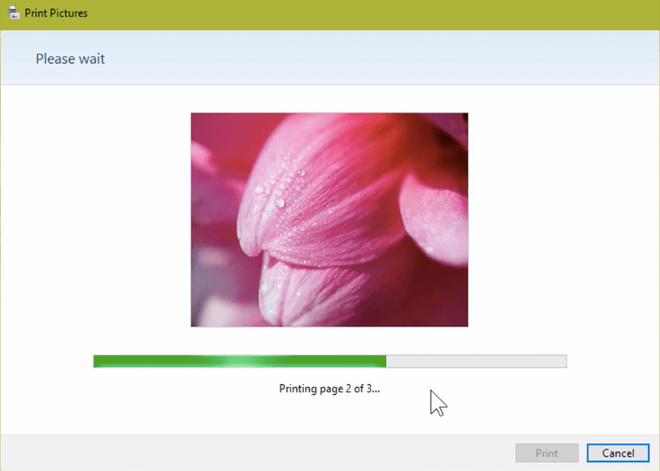This screenshot has width=660, height=471.
Task: Click the light blue header banner's empty space
Action: (384, 59)
